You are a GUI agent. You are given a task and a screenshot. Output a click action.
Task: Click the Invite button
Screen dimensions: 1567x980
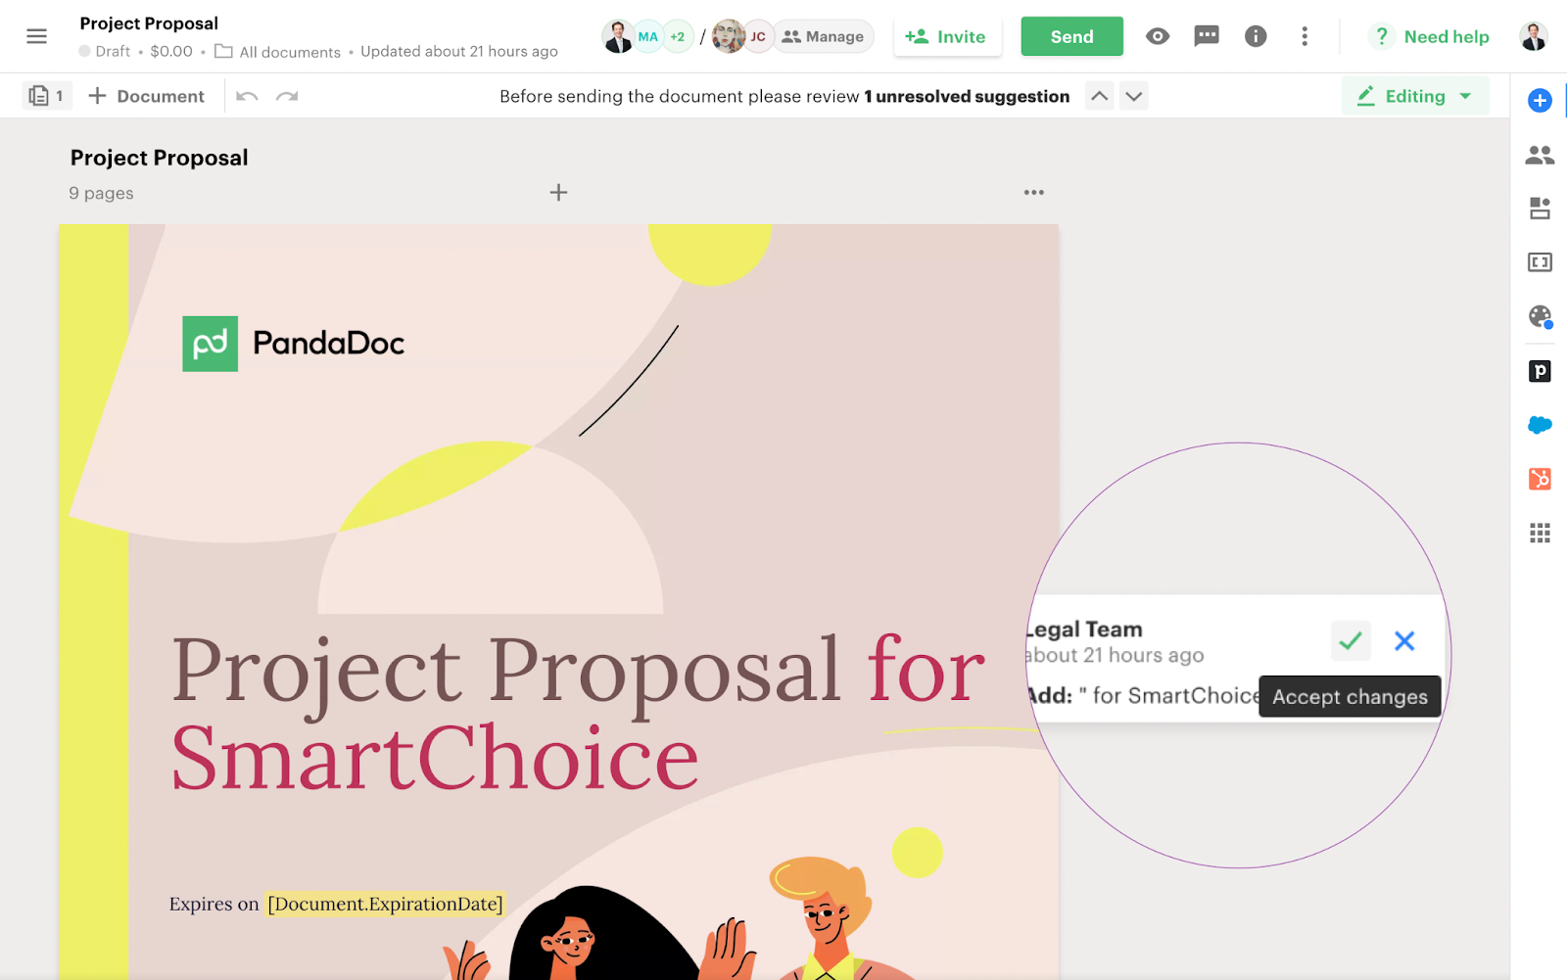947,36
